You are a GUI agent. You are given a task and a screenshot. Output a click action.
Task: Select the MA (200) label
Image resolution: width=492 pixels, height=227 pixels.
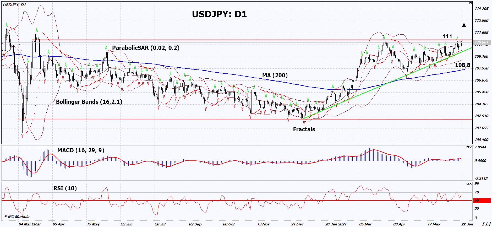275,75
